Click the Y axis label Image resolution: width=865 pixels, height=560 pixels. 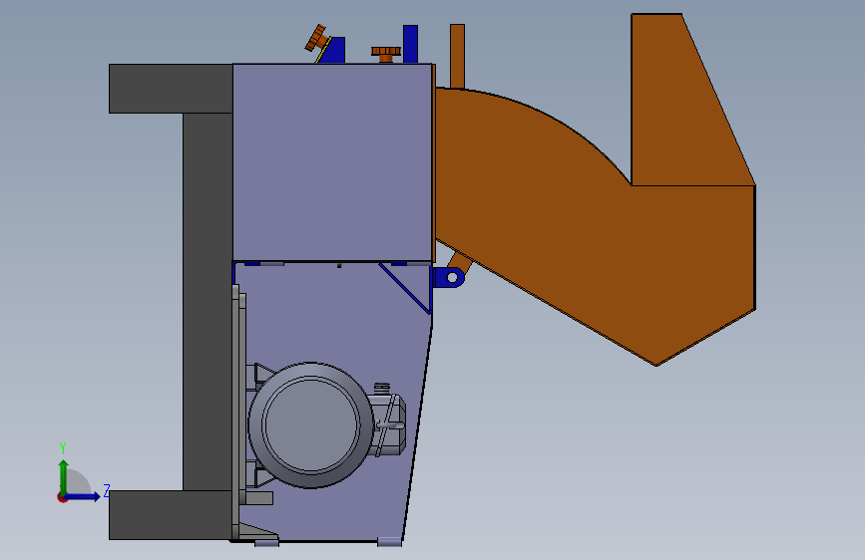(63, 448)
